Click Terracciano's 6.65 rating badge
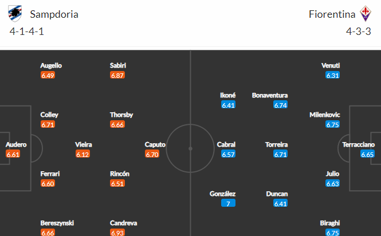 click(367, 154)
